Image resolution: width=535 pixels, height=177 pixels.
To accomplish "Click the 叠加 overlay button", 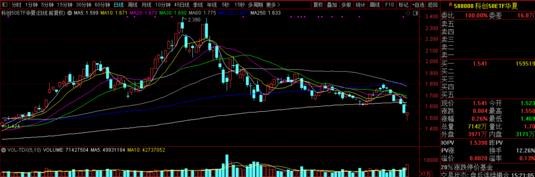I will coord(332,5).
